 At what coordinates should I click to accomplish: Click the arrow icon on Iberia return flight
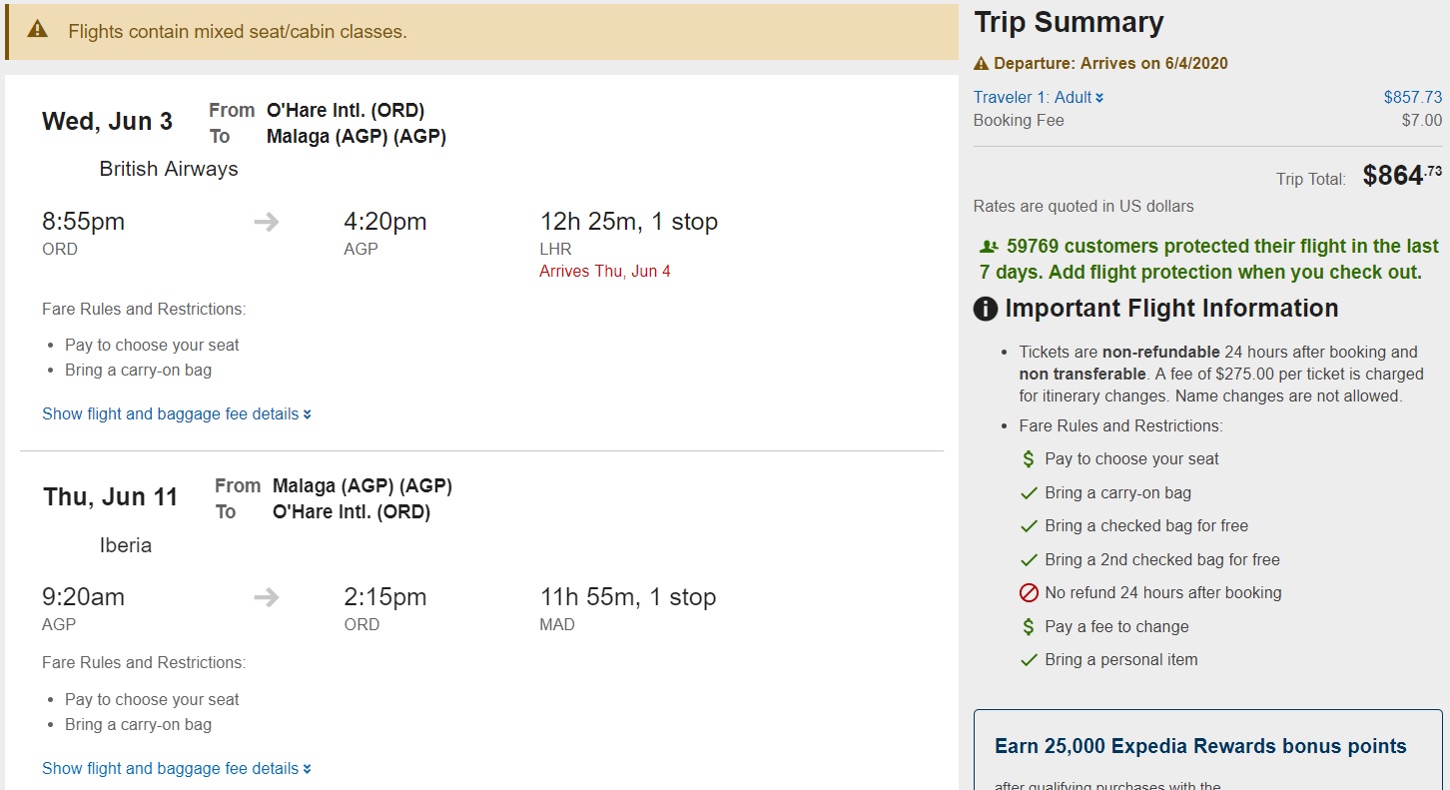point(267,597)
